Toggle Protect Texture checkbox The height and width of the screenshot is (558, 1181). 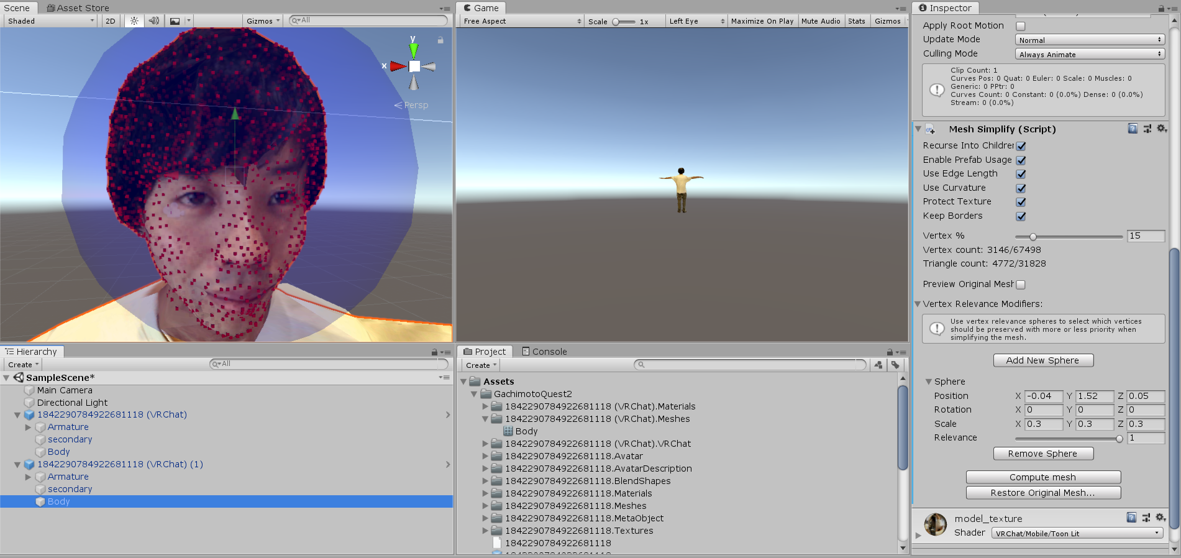pyautogui.click(x=1021, y=202)
